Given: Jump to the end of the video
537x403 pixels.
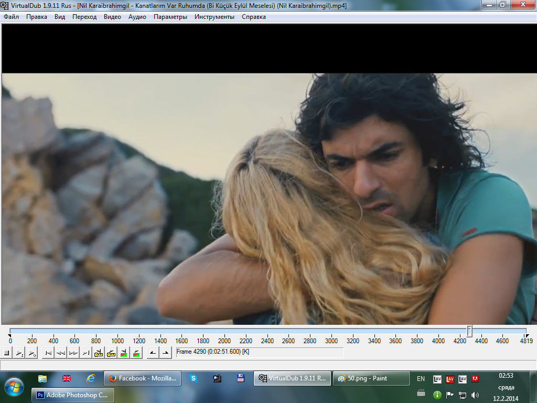Looking at the screenshot, I should (x=86, y=353).
